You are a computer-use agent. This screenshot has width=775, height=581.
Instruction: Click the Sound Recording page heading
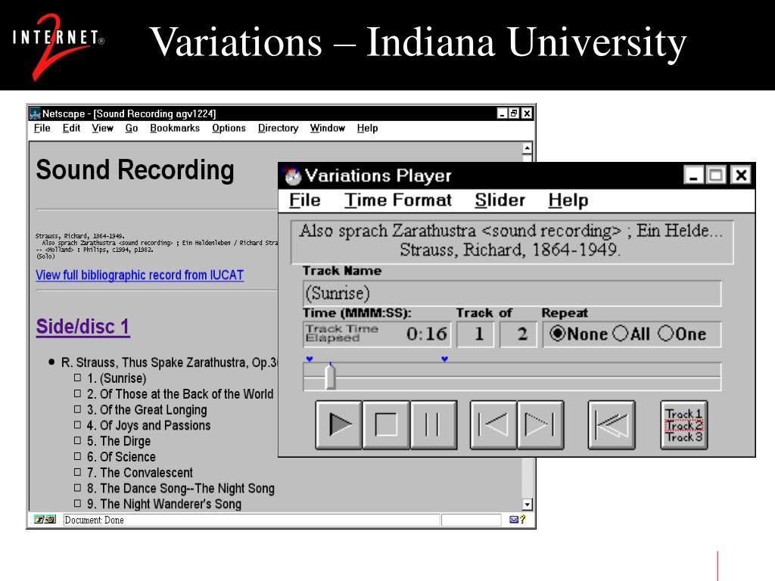coord(135,170)
